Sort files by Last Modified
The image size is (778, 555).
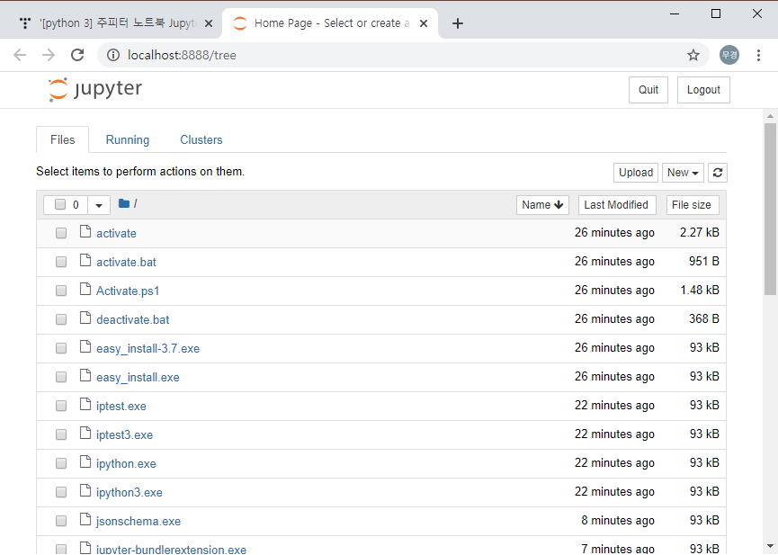[x=617, y=205]
